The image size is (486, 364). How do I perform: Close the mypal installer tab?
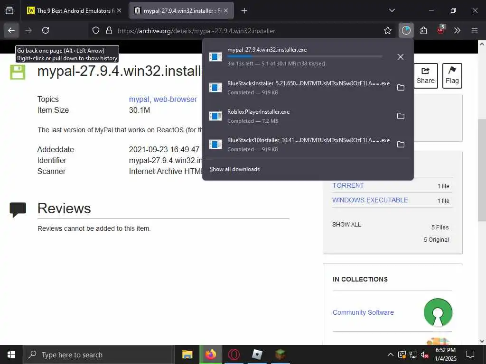click(226, 11)
